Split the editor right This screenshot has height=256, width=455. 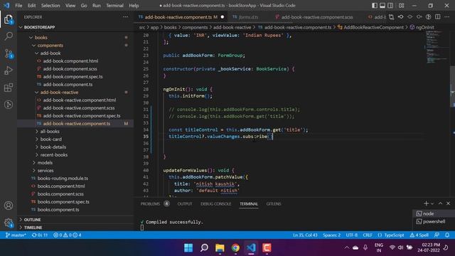(x=438, y=17)
